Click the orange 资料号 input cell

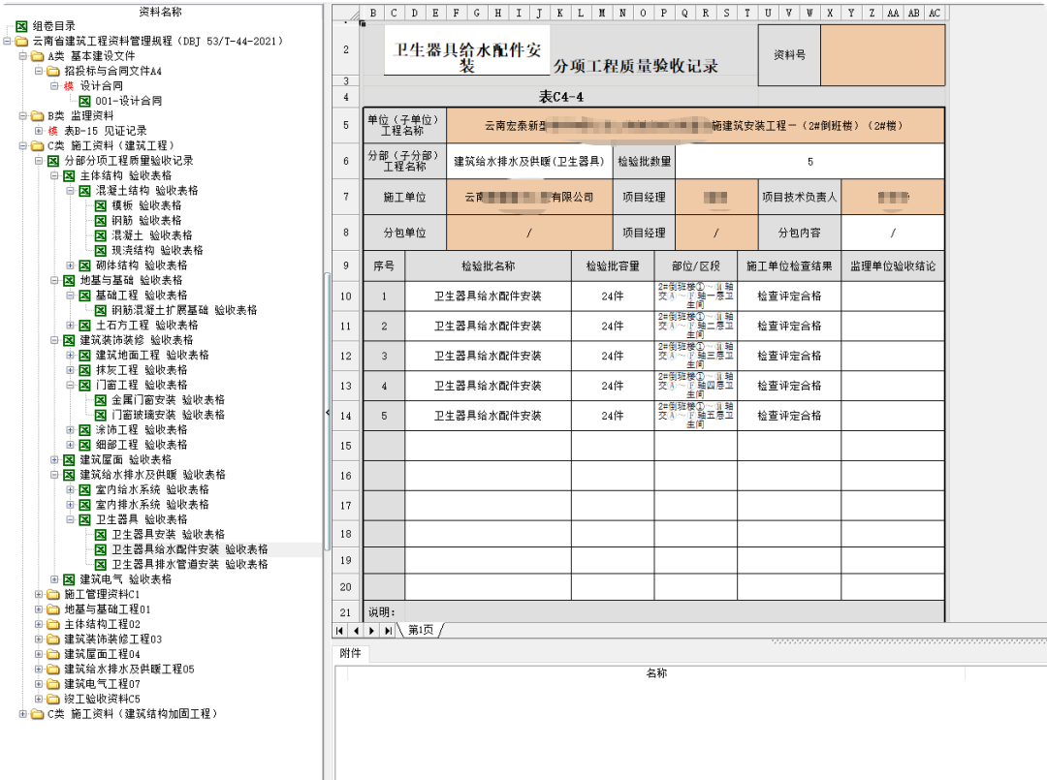pos(883,55)
